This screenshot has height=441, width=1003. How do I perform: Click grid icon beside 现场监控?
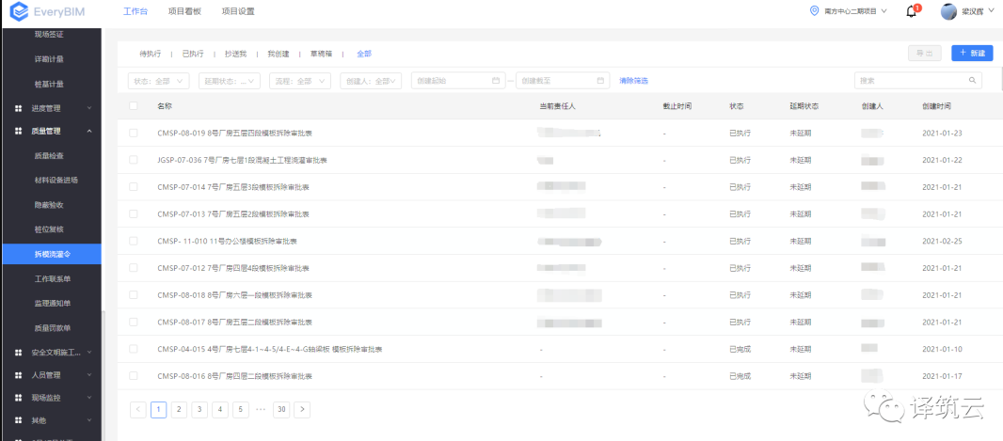click(19, 398)
